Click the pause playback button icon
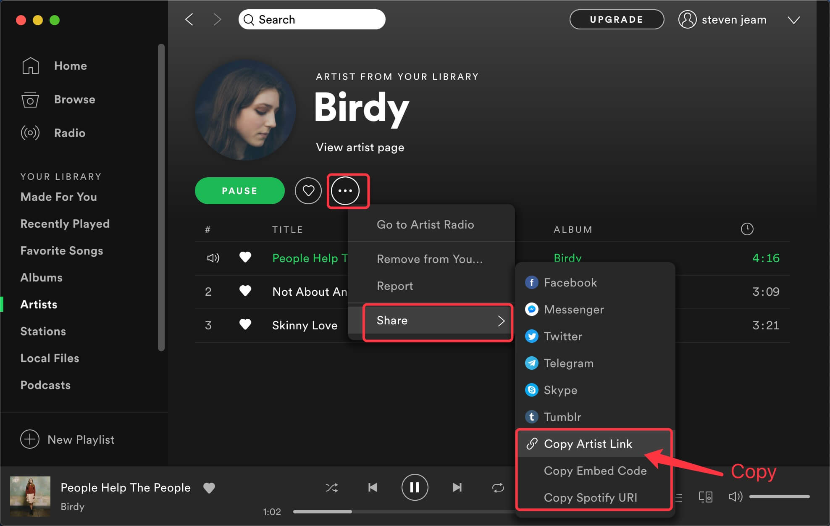Viewport: 830px width, 526px height. [x=415, y=487]
